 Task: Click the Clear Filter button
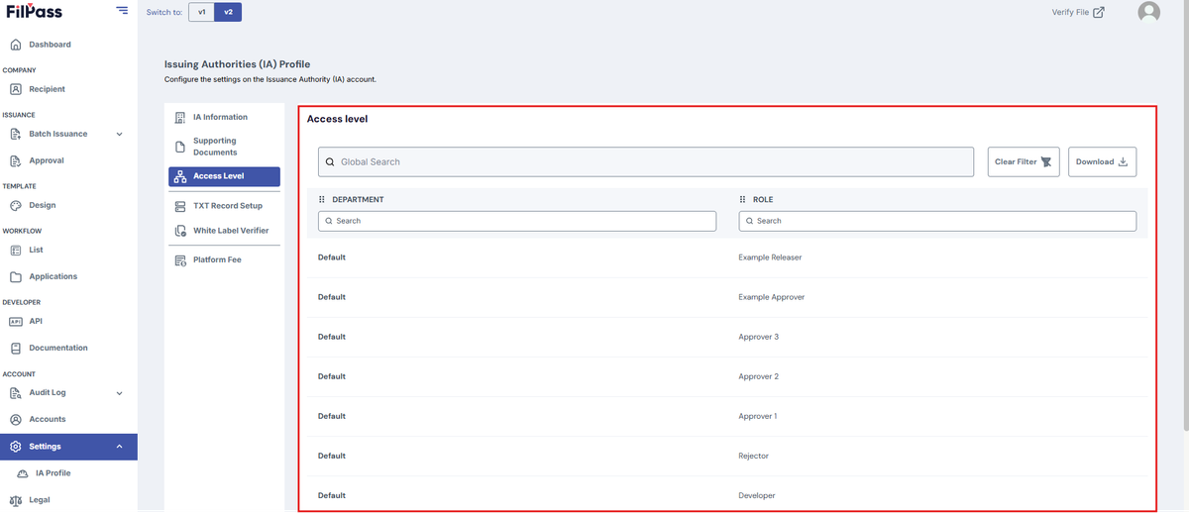point(1024,161)
